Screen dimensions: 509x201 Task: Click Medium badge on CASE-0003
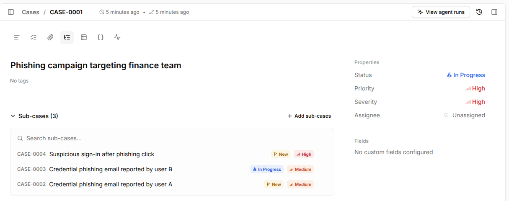tap(300, 169)
